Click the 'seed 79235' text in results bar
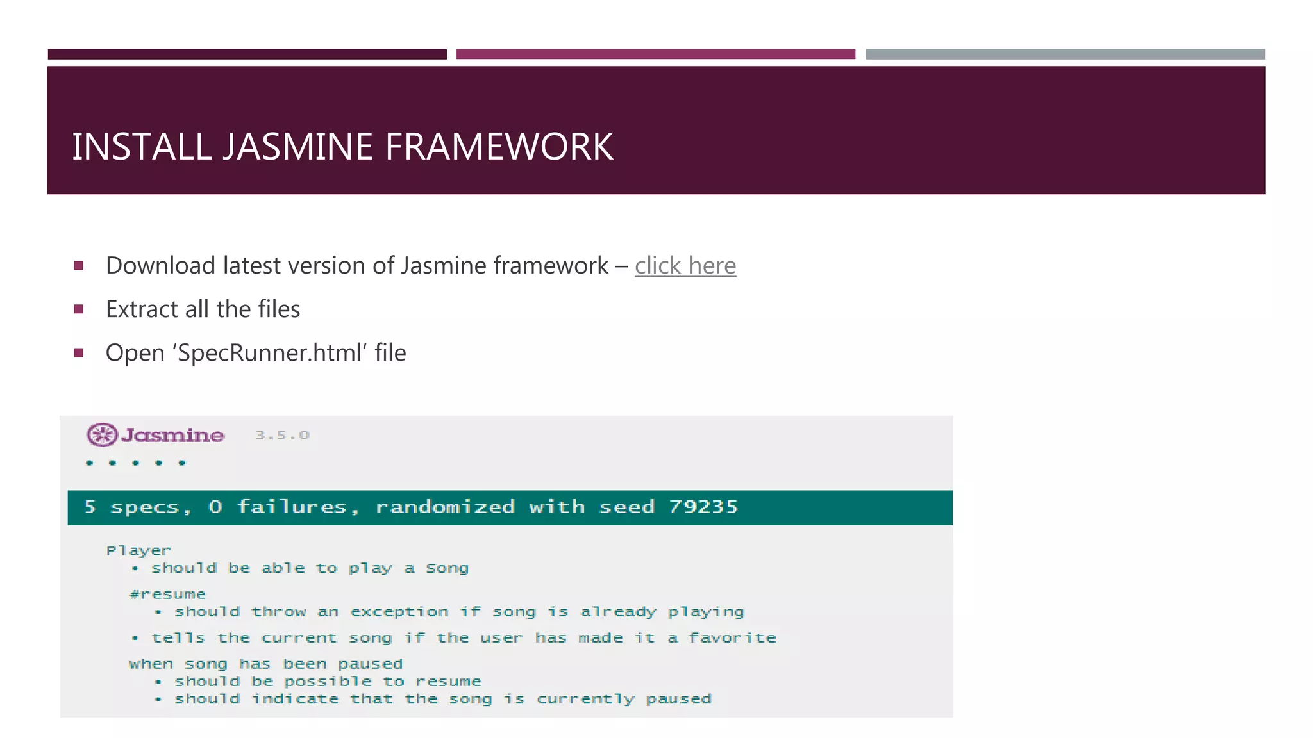The width and height of the screenshot is (1313, 738). 668,507
